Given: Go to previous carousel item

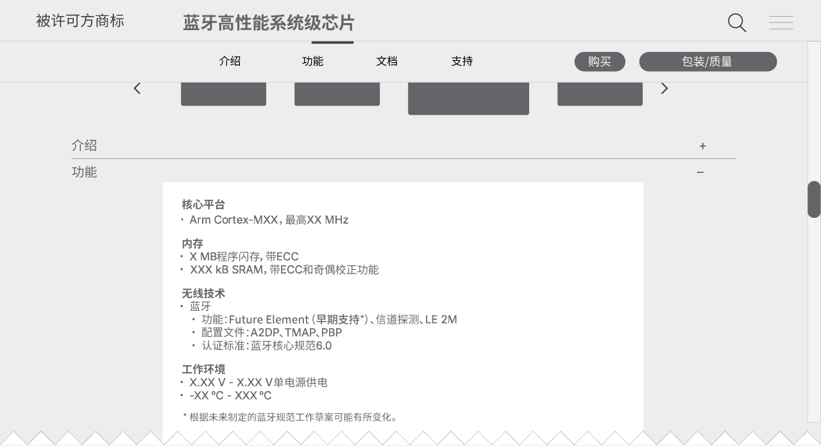Looking at the screenshot, I should [x=137, y=88].
